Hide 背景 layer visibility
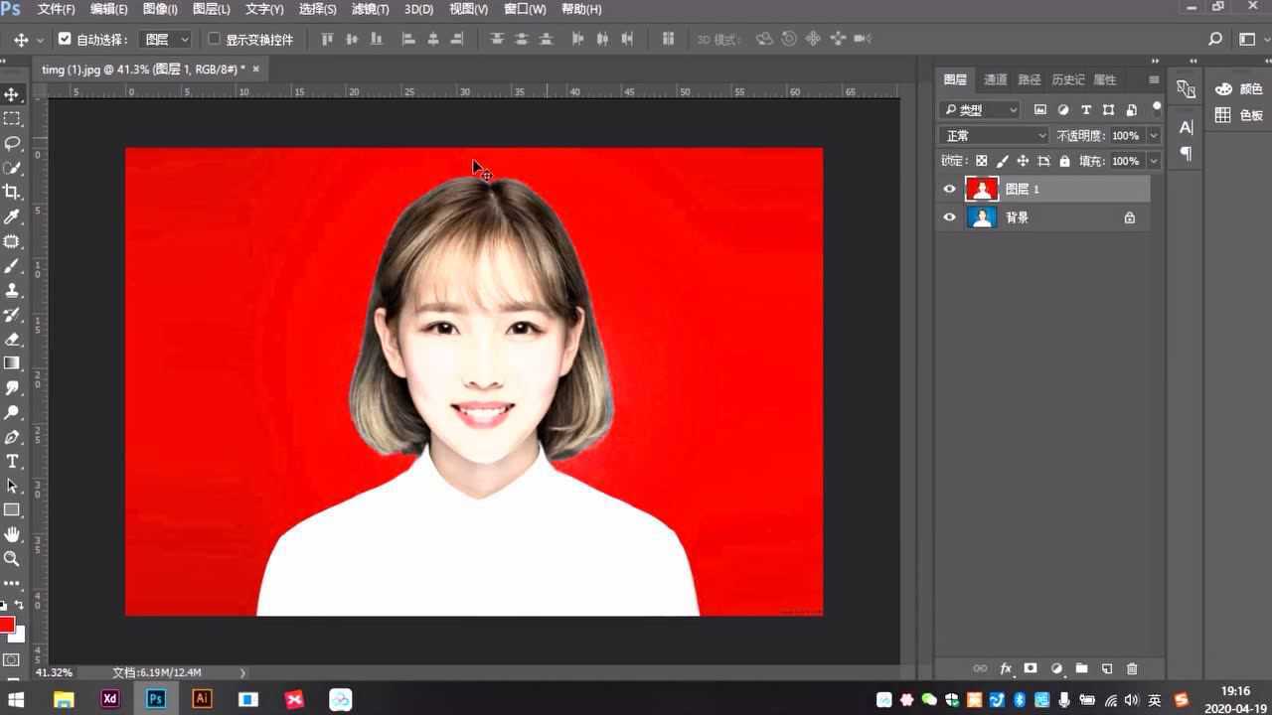This screenshot has height=715, width=1272. (949, 217)
